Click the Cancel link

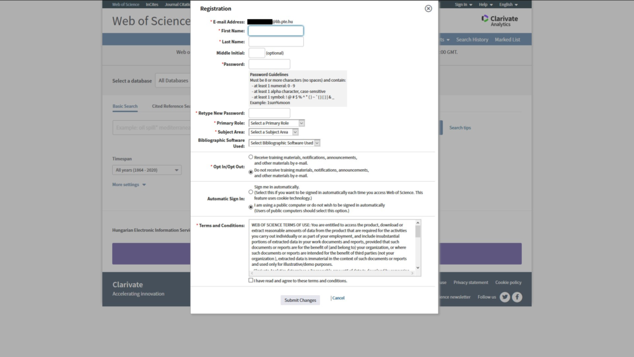click(x=339, y=298)
